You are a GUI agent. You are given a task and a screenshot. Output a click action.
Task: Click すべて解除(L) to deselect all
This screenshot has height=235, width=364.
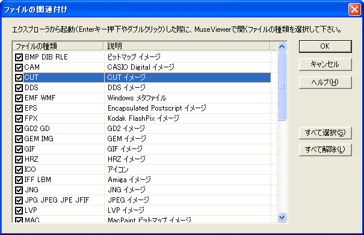coord(325,150)
